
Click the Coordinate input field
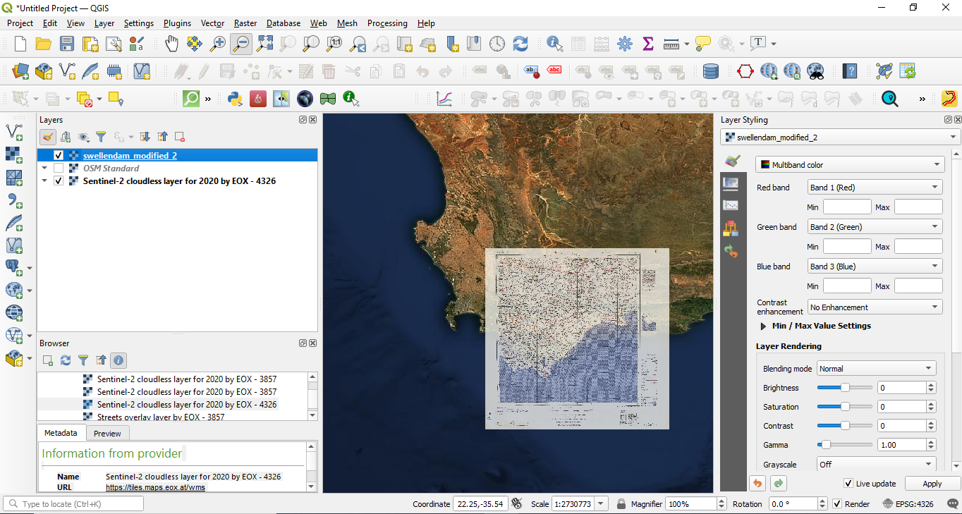480,504
